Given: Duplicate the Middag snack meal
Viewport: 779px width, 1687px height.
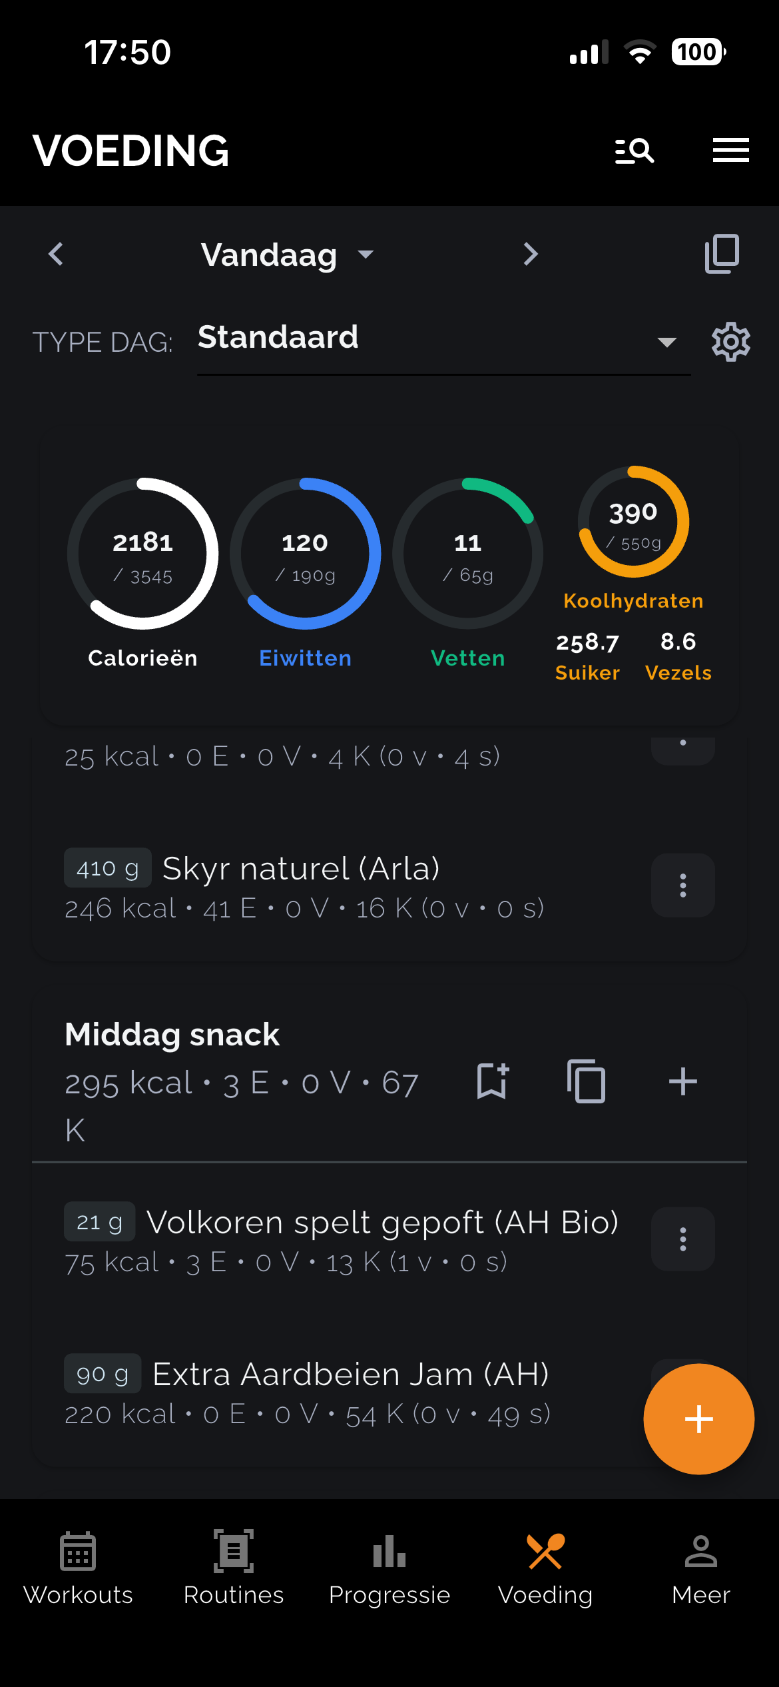Looking at the screenshot, I should click(x=587, y=1081).
